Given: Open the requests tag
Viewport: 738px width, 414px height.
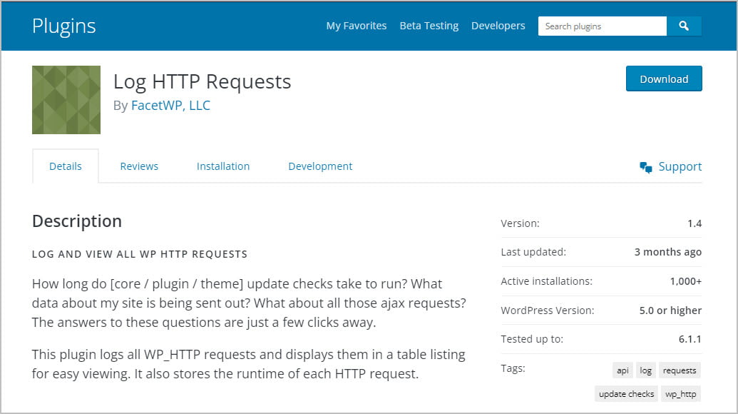Looking at the screenshot, I should (x=680, y=370).
